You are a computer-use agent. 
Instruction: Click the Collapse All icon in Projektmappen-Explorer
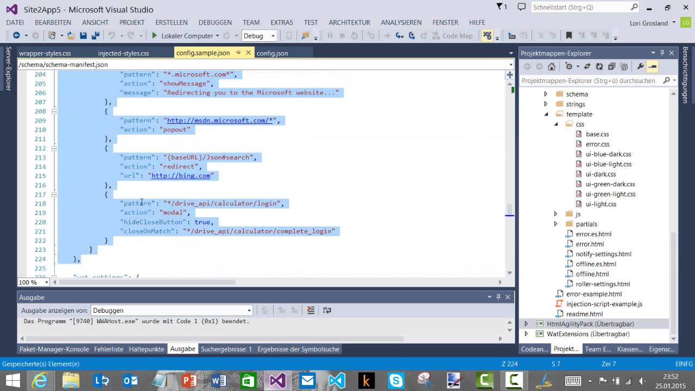[611, 67]
